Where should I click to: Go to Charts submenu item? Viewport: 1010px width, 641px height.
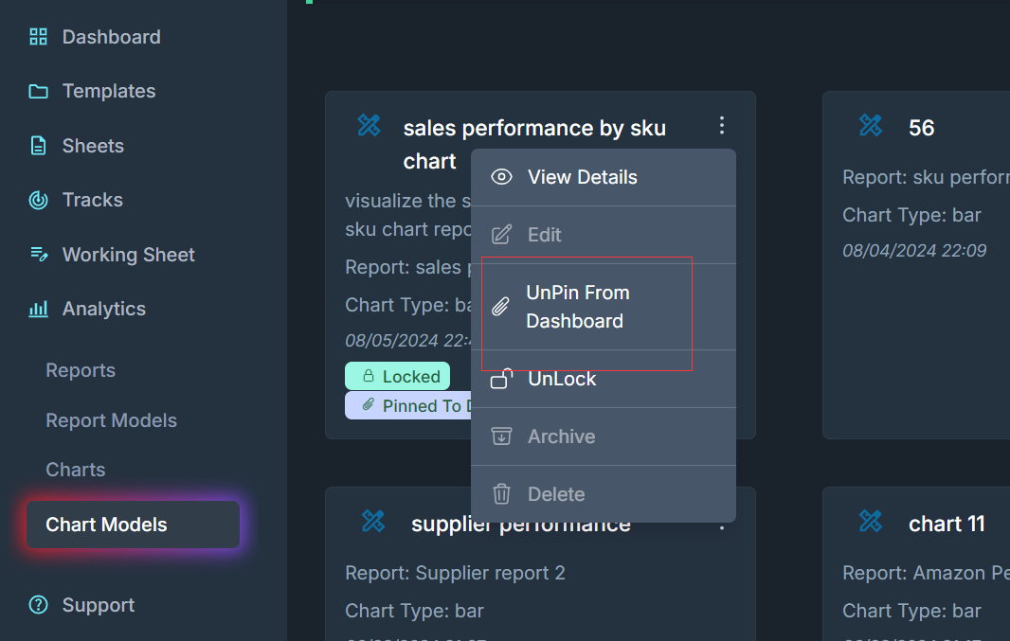(76, 470)
